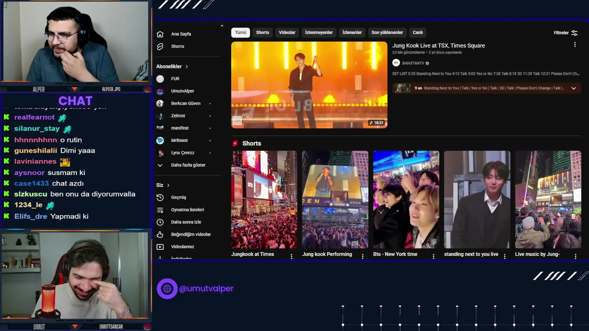Open three-dot menu for standing next to you live
This screenshot has width=589, height=331.
[505, 257]
